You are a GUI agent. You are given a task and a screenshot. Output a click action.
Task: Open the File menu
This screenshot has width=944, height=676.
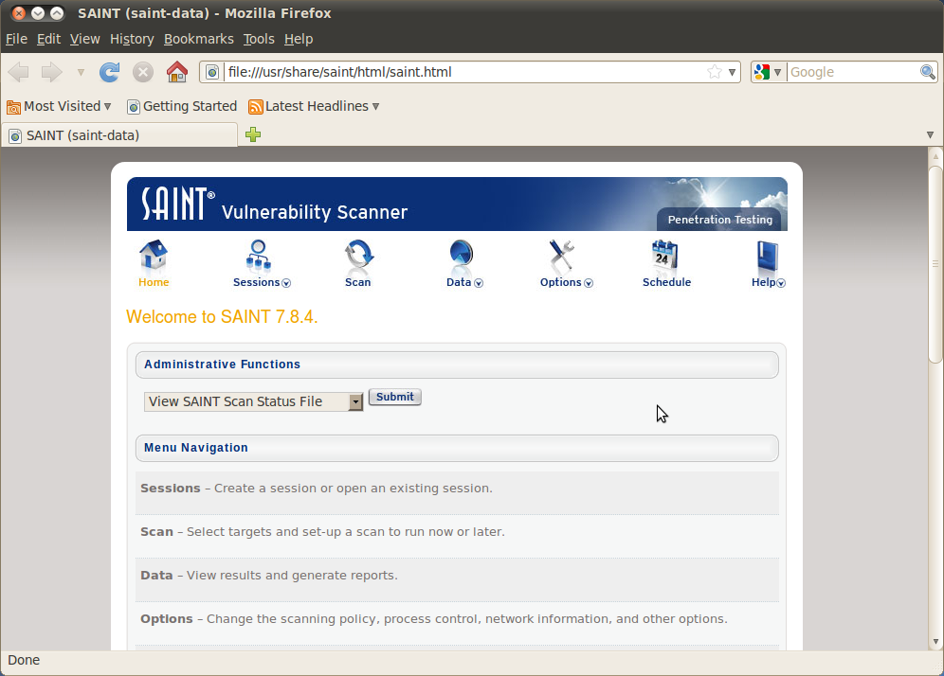tap(17, 39)
